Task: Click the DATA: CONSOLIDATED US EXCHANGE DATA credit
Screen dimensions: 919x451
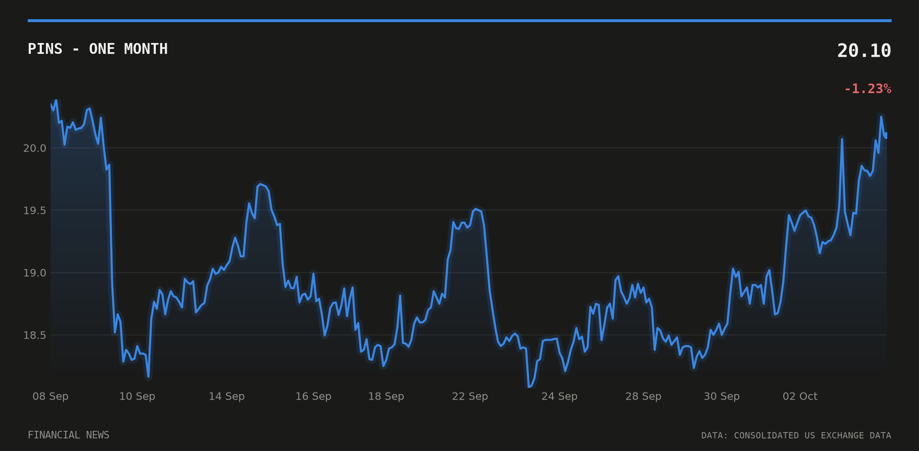Action: 796,436
